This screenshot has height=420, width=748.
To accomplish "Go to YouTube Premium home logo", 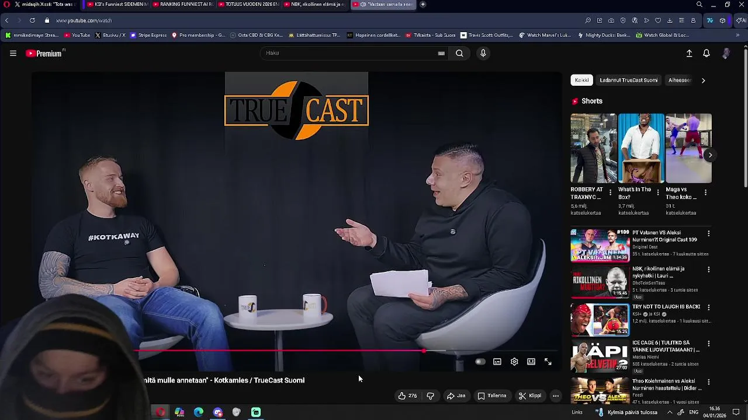I will click(x=44, y=53).
